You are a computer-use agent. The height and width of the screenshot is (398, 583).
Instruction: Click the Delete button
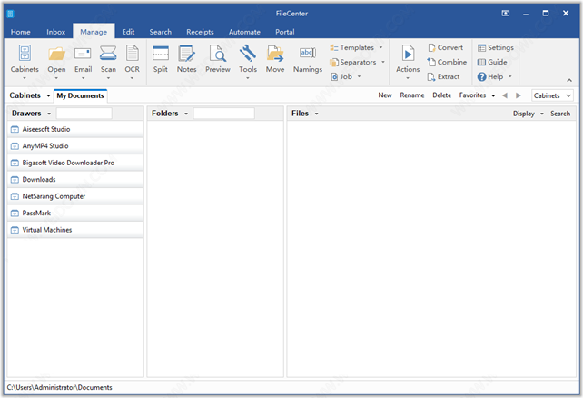click(x=441, y=95)
